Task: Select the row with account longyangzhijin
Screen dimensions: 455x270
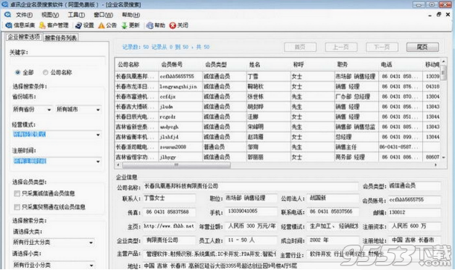Action: coord(278,86)
